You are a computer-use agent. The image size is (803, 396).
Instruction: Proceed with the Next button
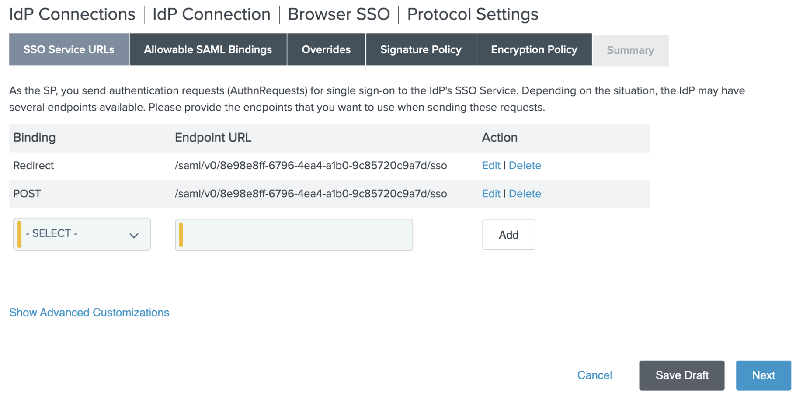tap(763, 375)
